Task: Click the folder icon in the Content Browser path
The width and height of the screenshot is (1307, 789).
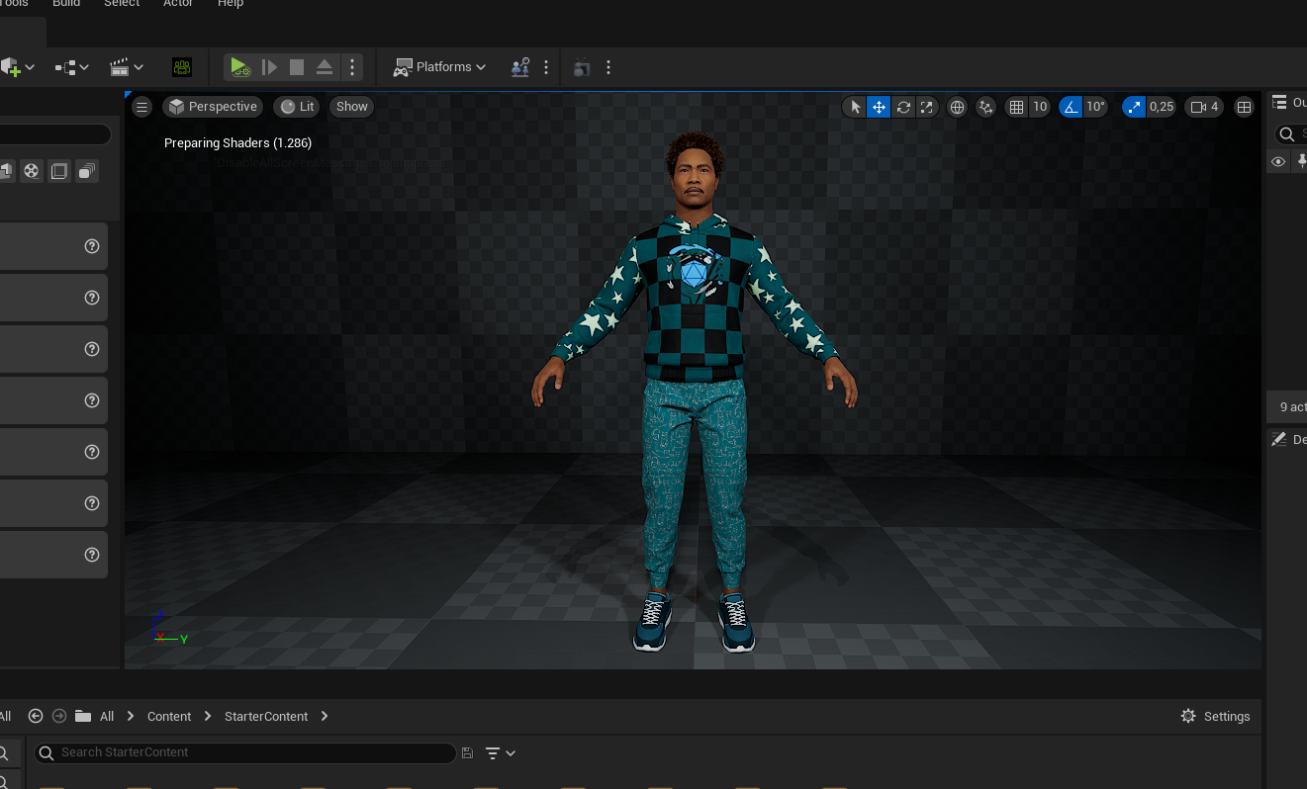Action: [83, 716]
